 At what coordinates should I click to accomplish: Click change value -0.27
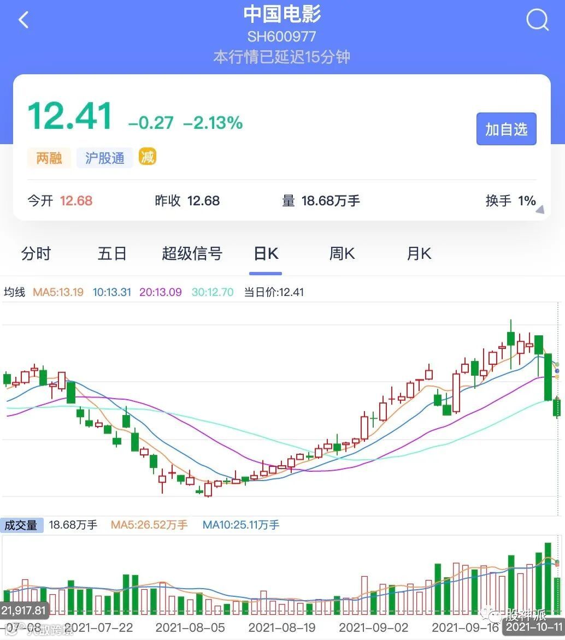tap(151, 122)
